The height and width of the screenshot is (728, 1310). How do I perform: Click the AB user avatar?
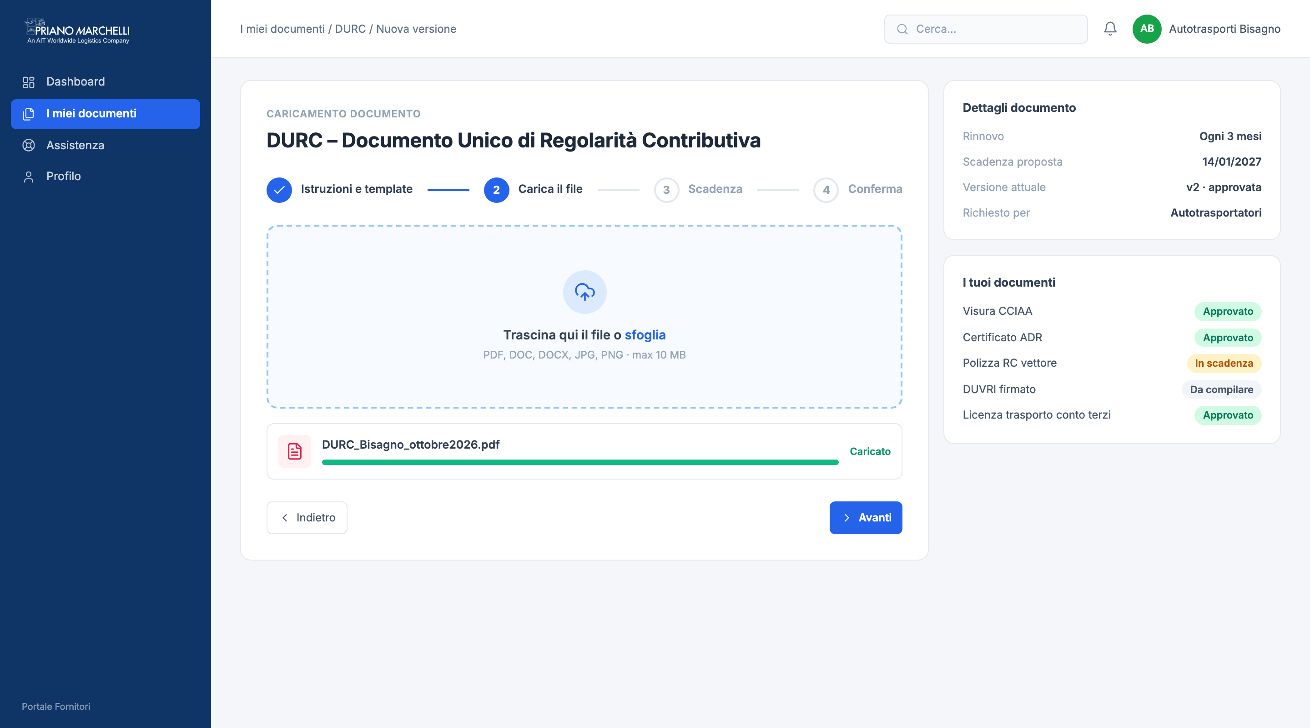[1146, 29]
